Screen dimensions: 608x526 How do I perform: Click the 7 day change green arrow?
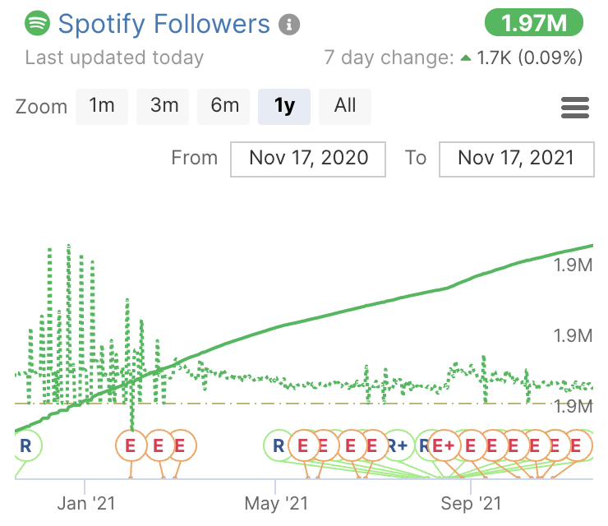(x=466, y=58)
